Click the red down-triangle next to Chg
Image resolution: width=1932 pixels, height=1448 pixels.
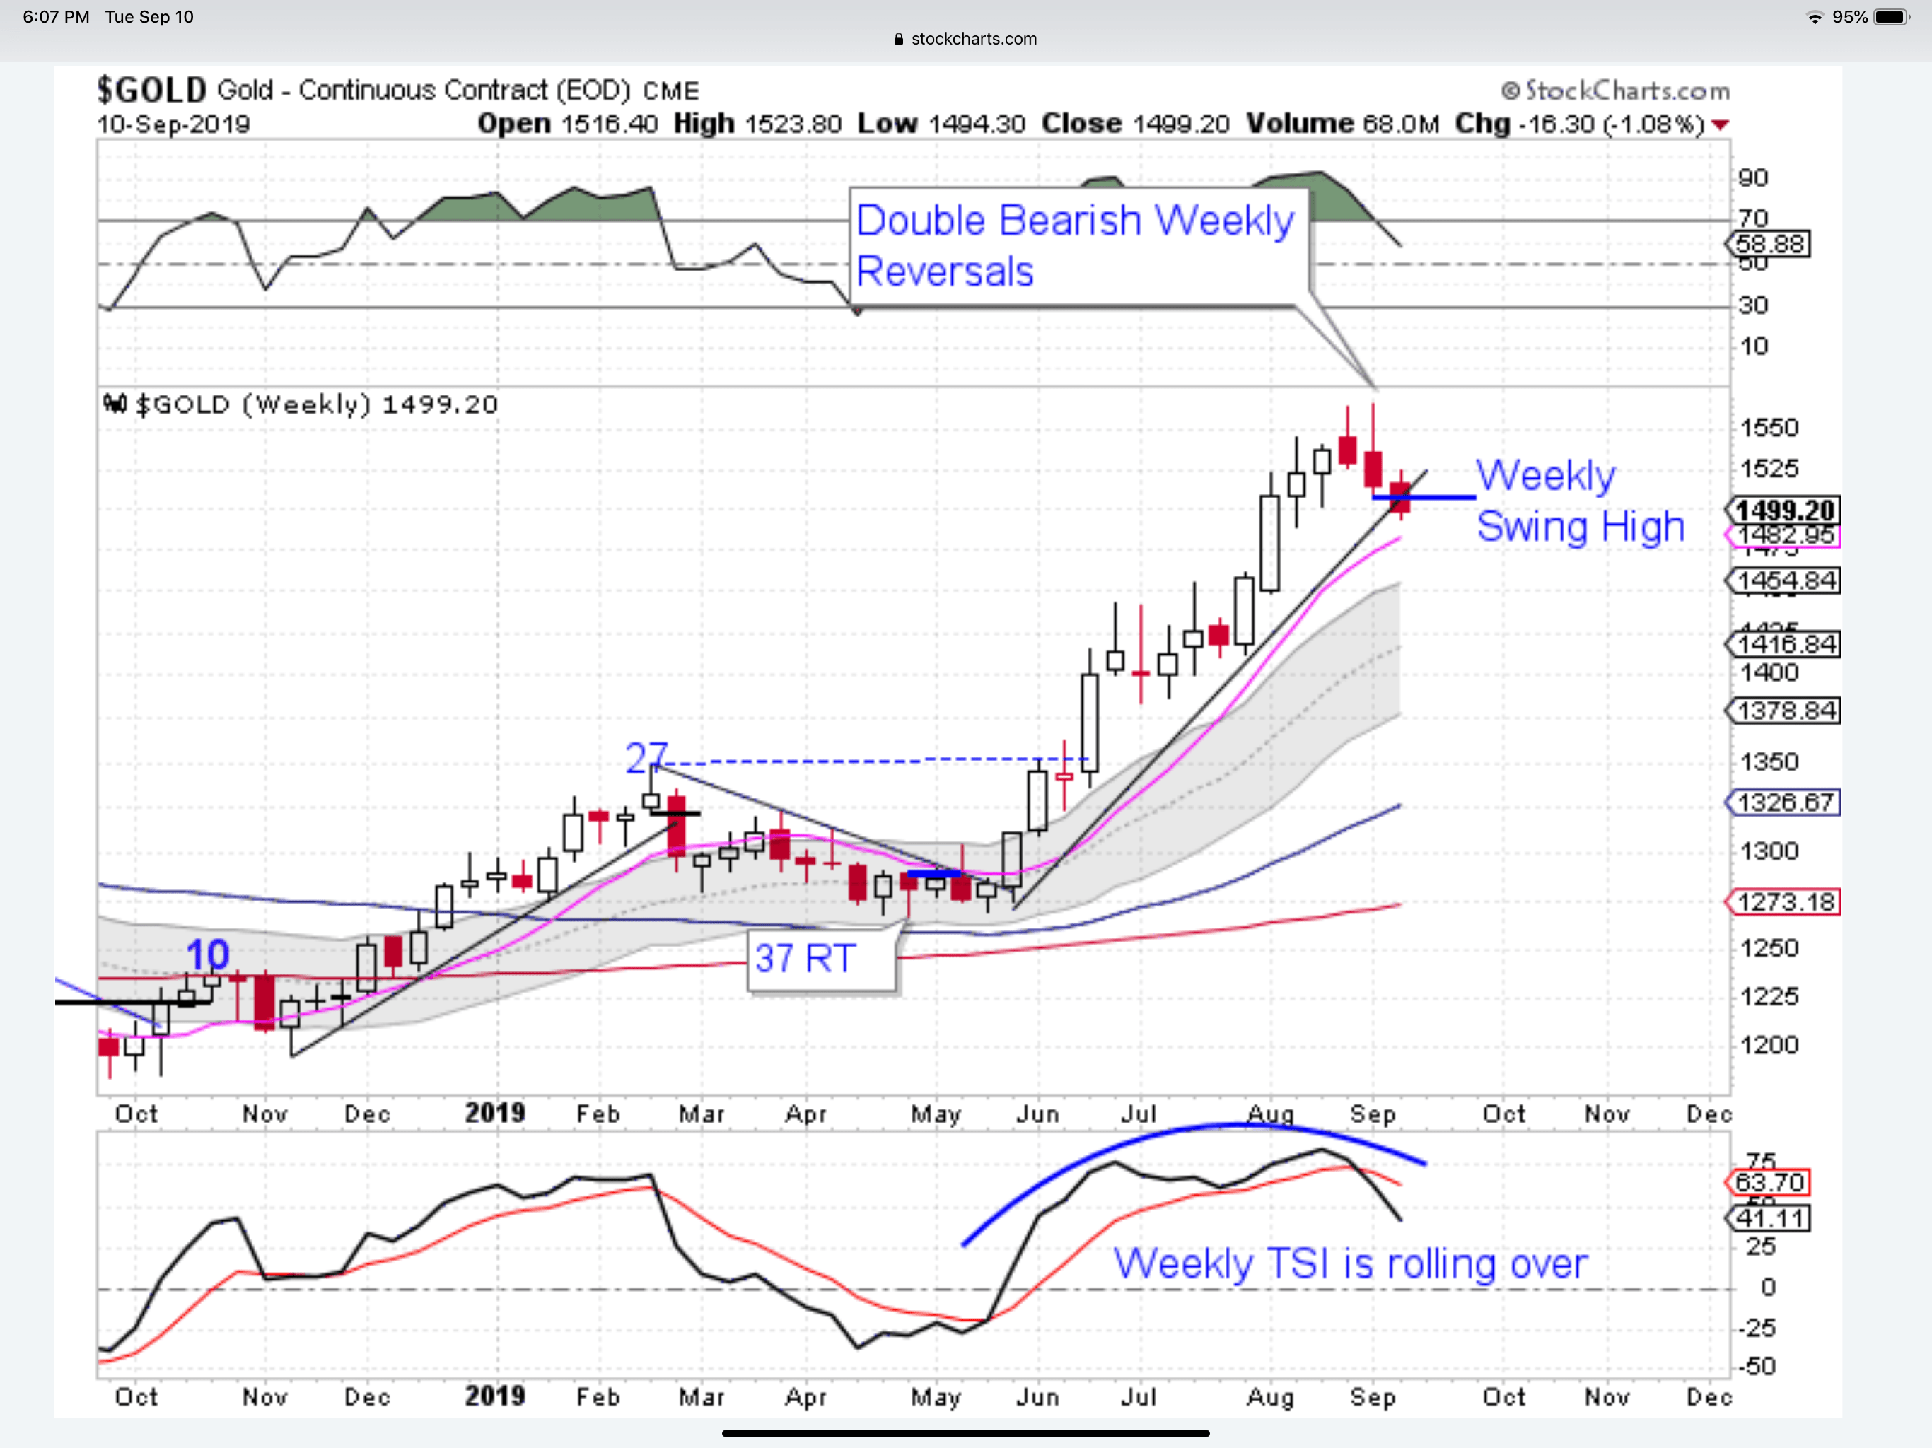(x=1720, y=125)
